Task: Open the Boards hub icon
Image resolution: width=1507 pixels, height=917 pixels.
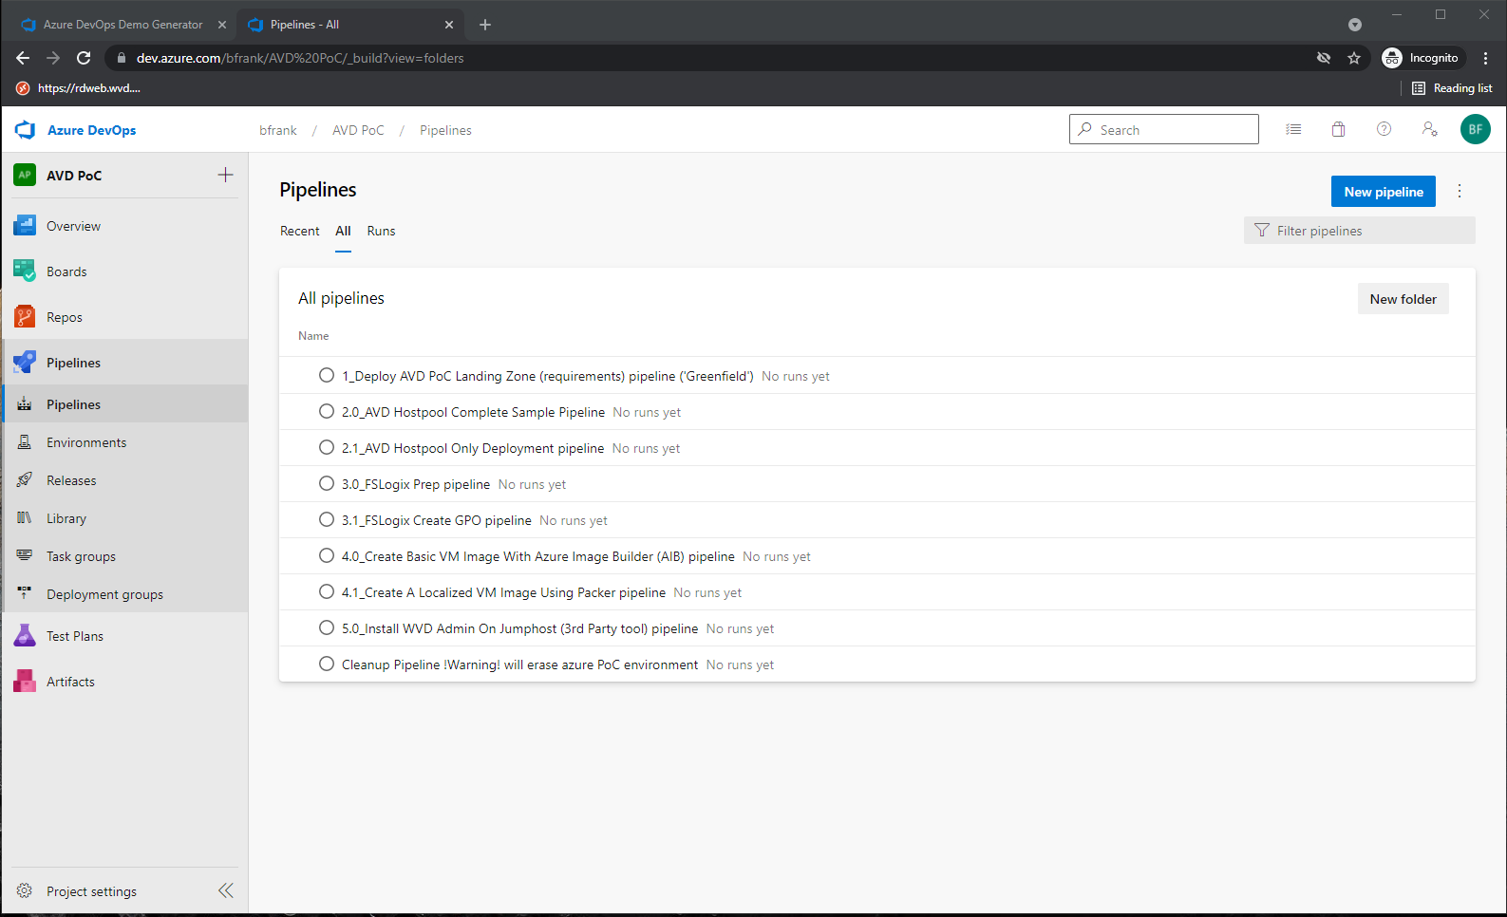Action: coord(25,271)
